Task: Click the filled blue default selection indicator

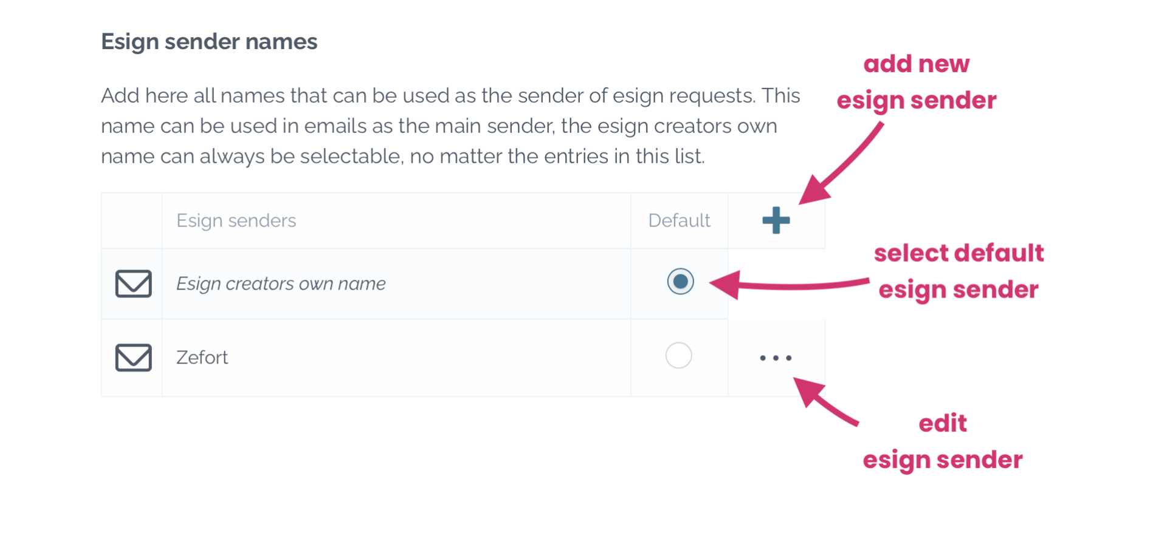Action: coord(680,282)
